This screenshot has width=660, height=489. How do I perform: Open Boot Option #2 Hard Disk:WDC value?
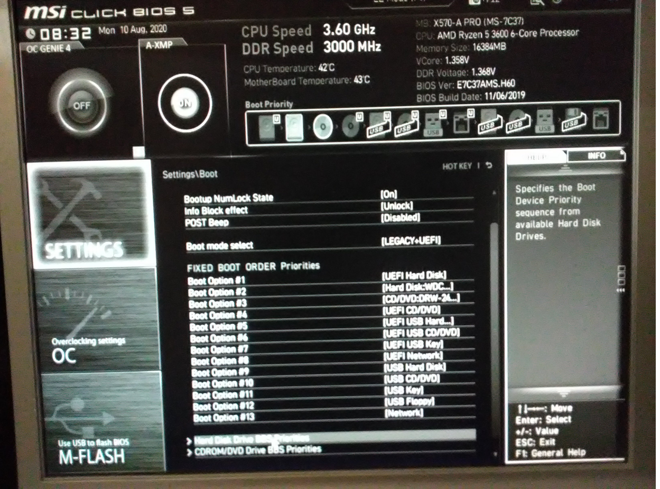point(417,287)
